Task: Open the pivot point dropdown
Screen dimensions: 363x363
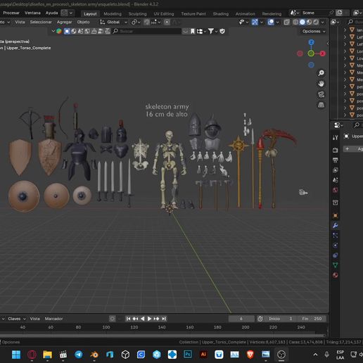Action: (x=136, y=22)
